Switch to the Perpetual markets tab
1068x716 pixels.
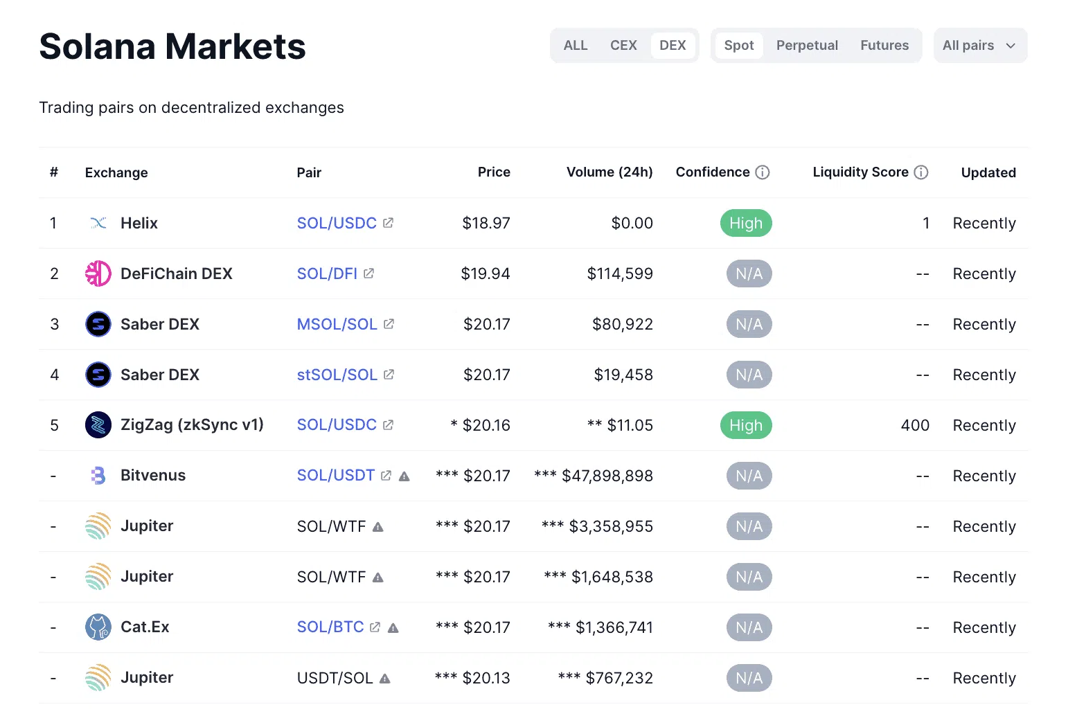click(x=807, y=46)
